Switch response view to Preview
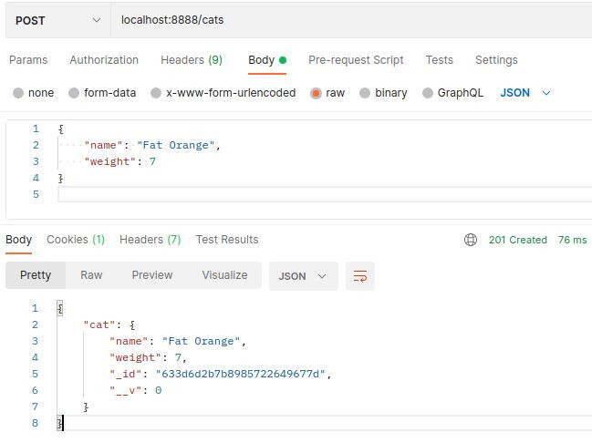 (x=151, y=275)
